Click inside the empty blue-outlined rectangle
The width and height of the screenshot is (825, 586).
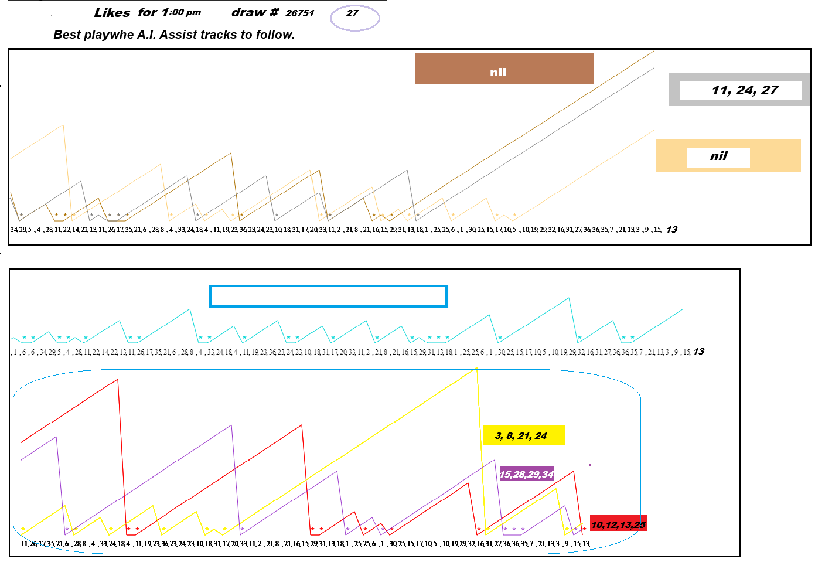[328, 297]
